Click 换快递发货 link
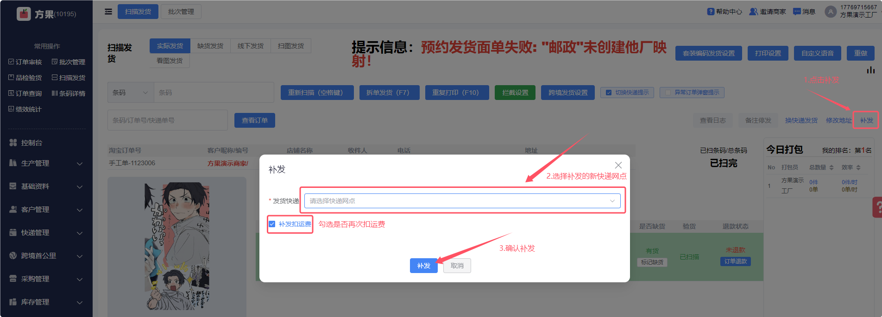 [x=801, y=120]
